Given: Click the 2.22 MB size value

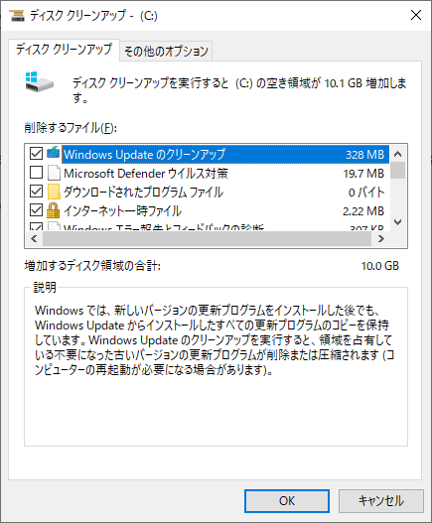Looking at the screenshot, I should tap(363, 211).
